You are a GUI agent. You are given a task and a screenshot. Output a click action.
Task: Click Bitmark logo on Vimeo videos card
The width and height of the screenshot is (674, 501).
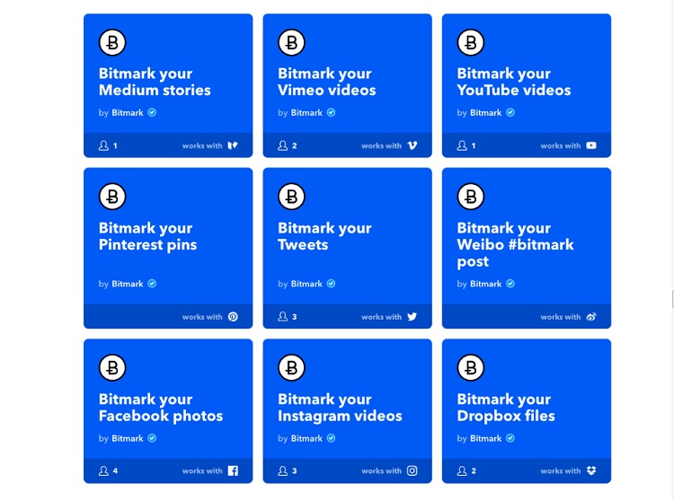(291, 42)
